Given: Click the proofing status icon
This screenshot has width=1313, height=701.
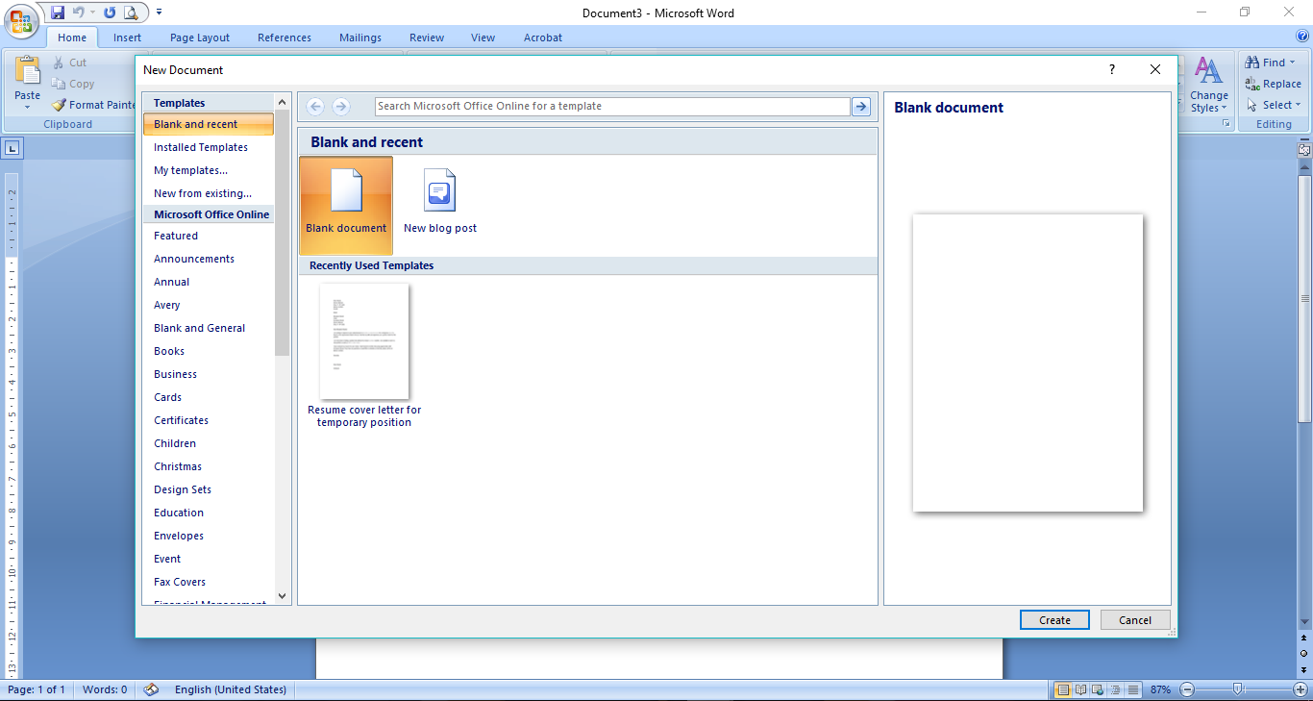Looking at the screenshot, I should pos(151,689).
